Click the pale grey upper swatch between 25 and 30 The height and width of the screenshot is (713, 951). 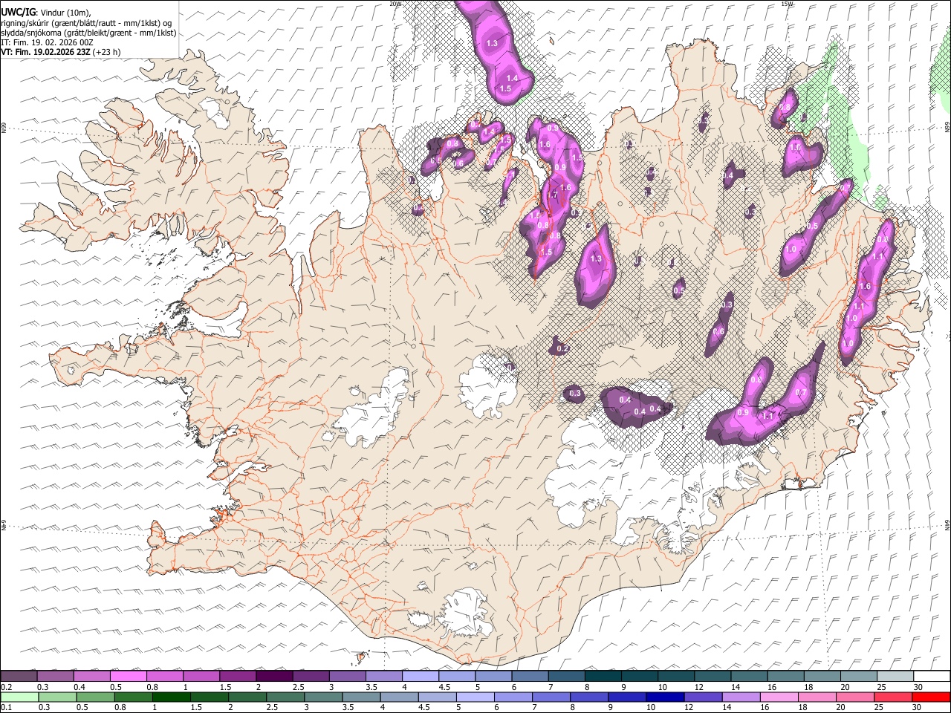tap(895, 676)
